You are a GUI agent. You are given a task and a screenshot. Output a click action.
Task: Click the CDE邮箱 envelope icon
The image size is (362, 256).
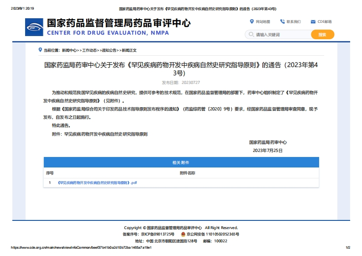[313, 21]
